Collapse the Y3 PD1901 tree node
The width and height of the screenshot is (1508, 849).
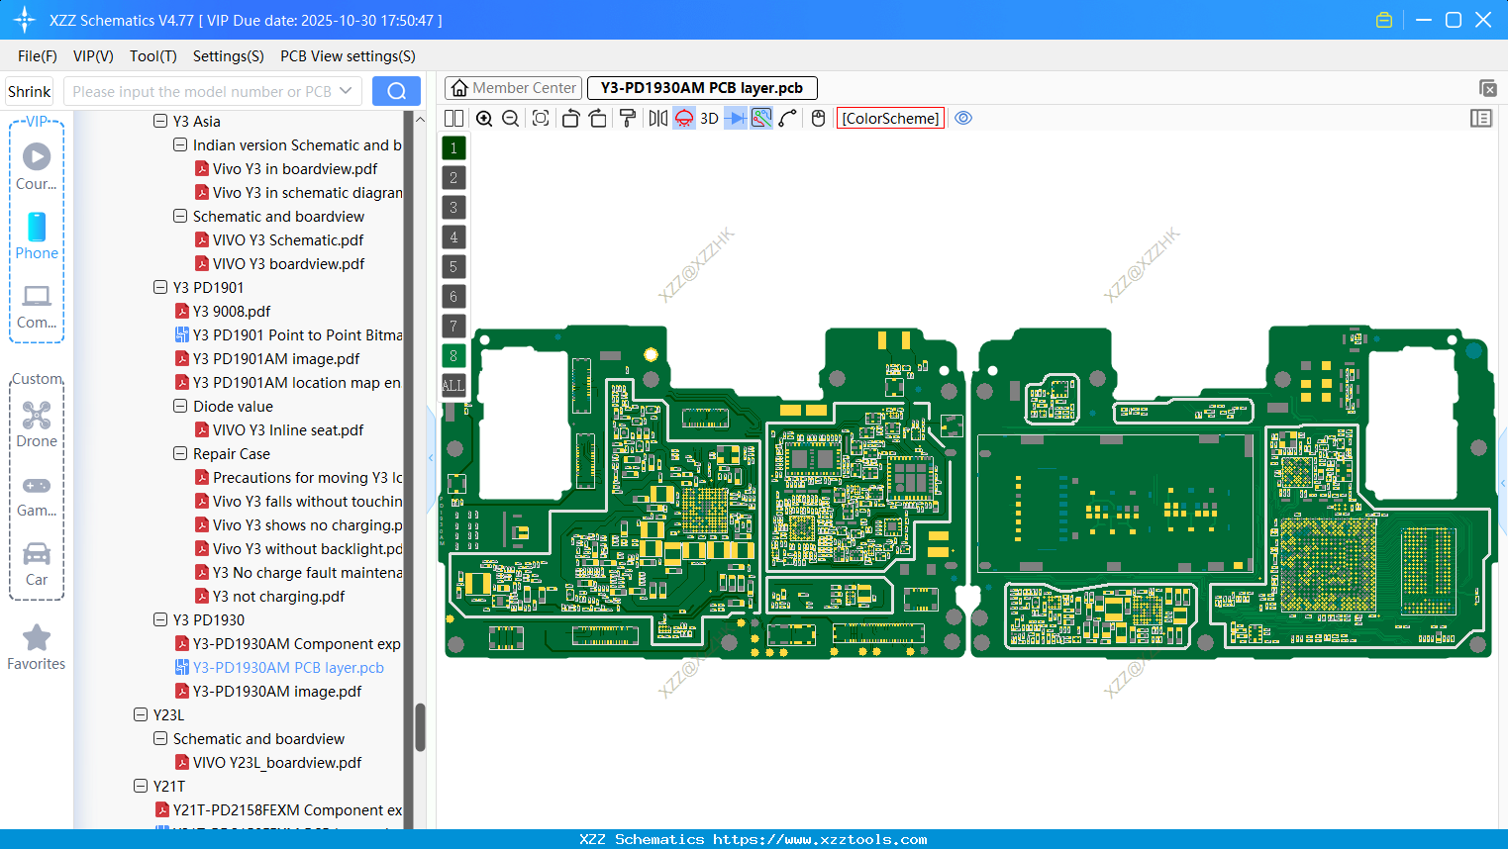click(160, 287)
